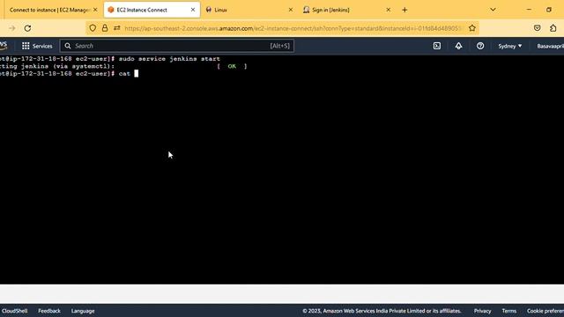Open the Terms footer link

click(x=509, y=311)
